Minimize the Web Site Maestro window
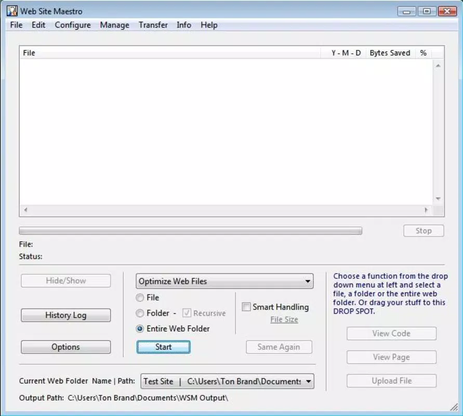 pyautogui.click(x=406, y=11)
